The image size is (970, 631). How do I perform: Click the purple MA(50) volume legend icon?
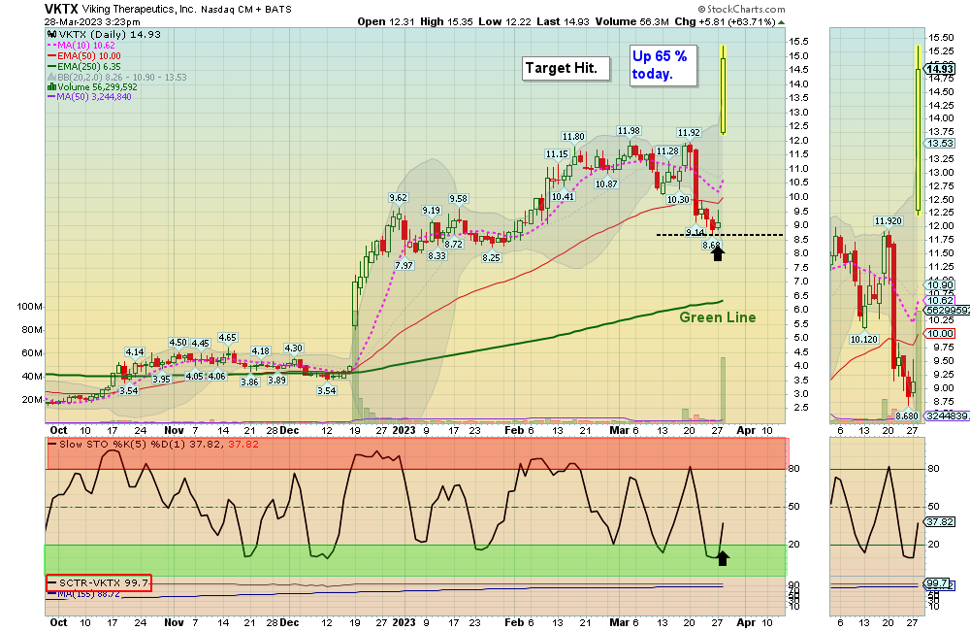50,97
